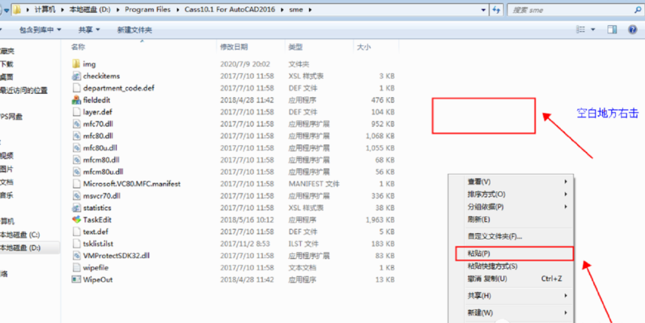
Task: Choose 粘贴(P) from context menu
Action: click(x=514, y=254)
